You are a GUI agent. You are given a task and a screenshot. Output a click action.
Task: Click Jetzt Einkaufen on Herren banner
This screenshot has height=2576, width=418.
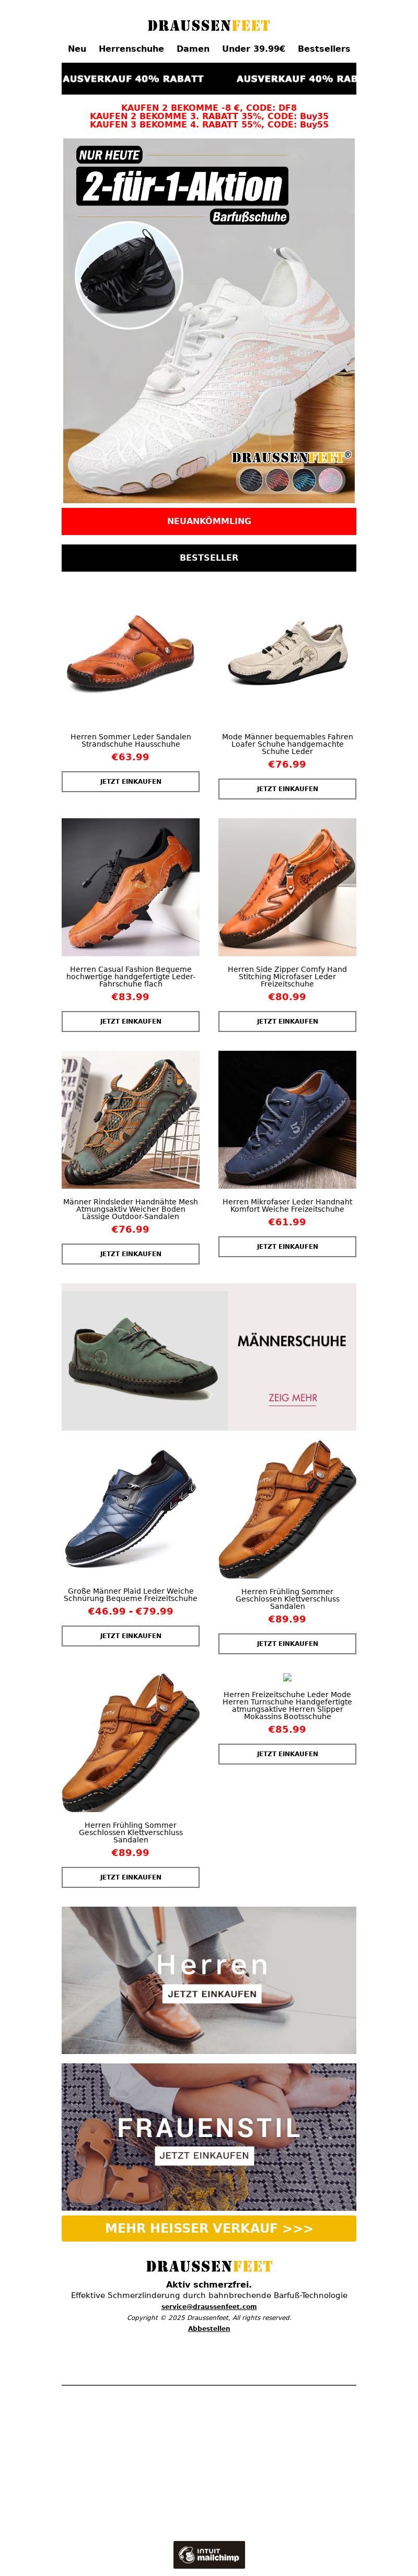pyautogui.click(x=212, y=1994)
